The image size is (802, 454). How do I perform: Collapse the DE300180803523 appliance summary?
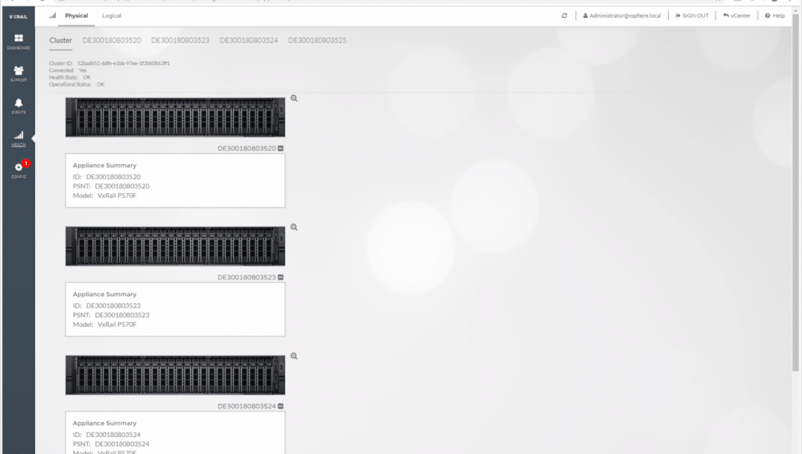click(281, 277)
